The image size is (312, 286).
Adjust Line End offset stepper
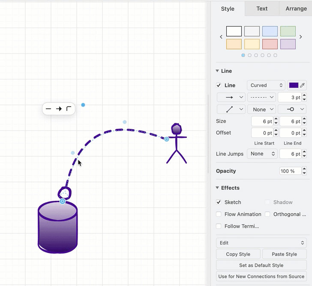304,133
